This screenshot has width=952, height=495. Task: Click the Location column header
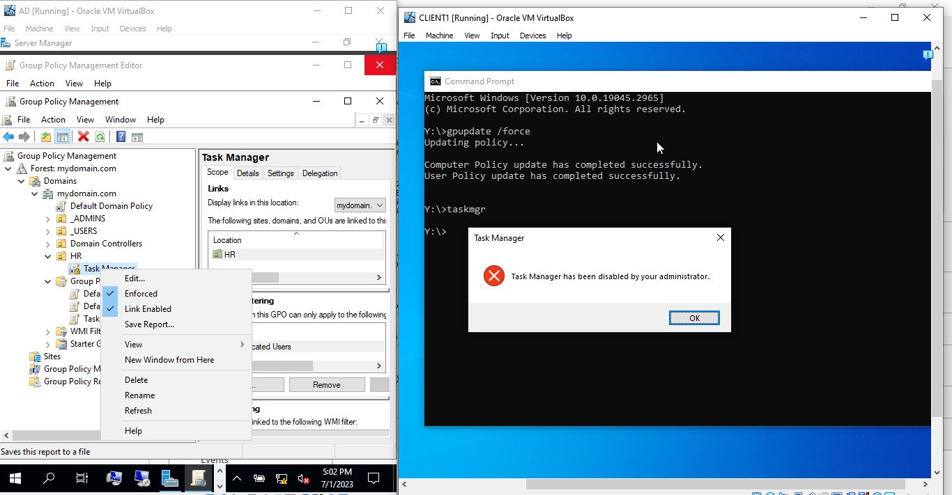click(x=296, y=239)
